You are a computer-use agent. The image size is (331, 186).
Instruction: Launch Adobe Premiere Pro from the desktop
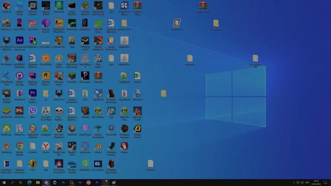33,93
